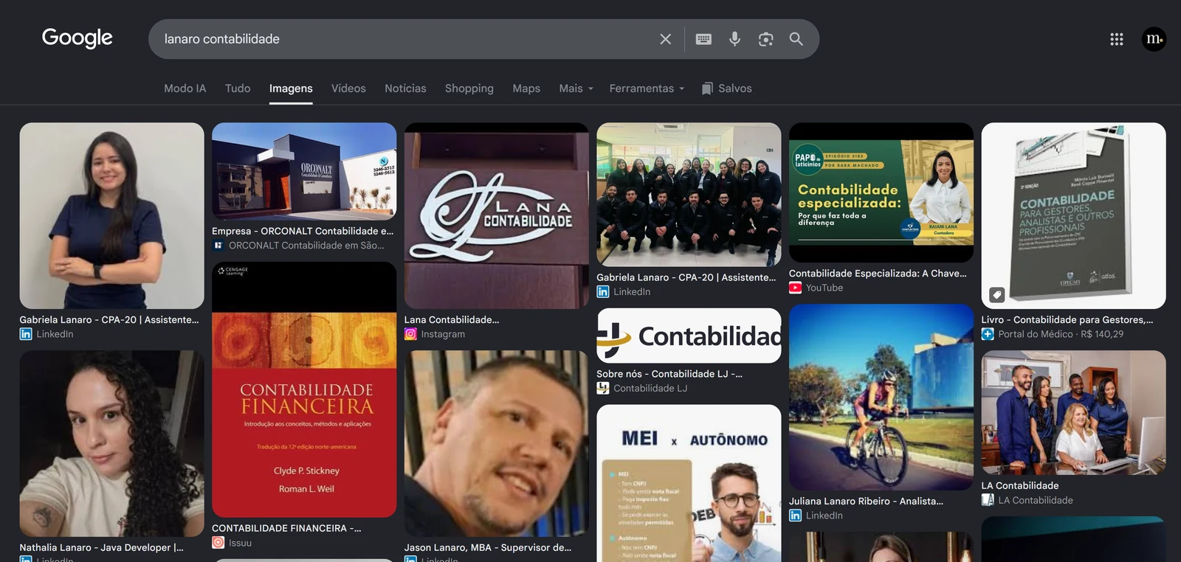The image size is (1181, 562).
Task: Open the cyclist photo of Juliana Lanaro
Action: pos(881,397)
